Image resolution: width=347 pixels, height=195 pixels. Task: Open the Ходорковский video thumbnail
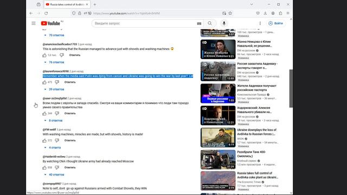pos(218,115)
